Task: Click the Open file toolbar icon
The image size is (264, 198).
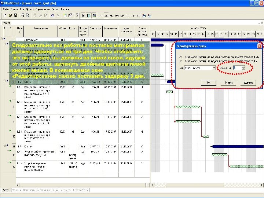Action: click(10, 15)
